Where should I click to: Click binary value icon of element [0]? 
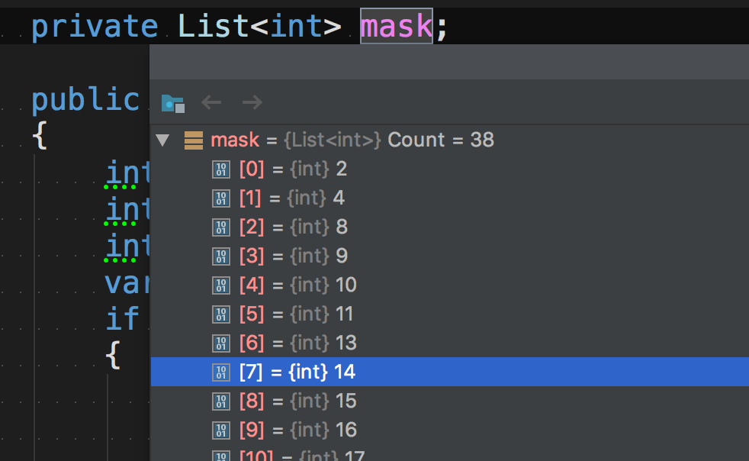[220, 169]
